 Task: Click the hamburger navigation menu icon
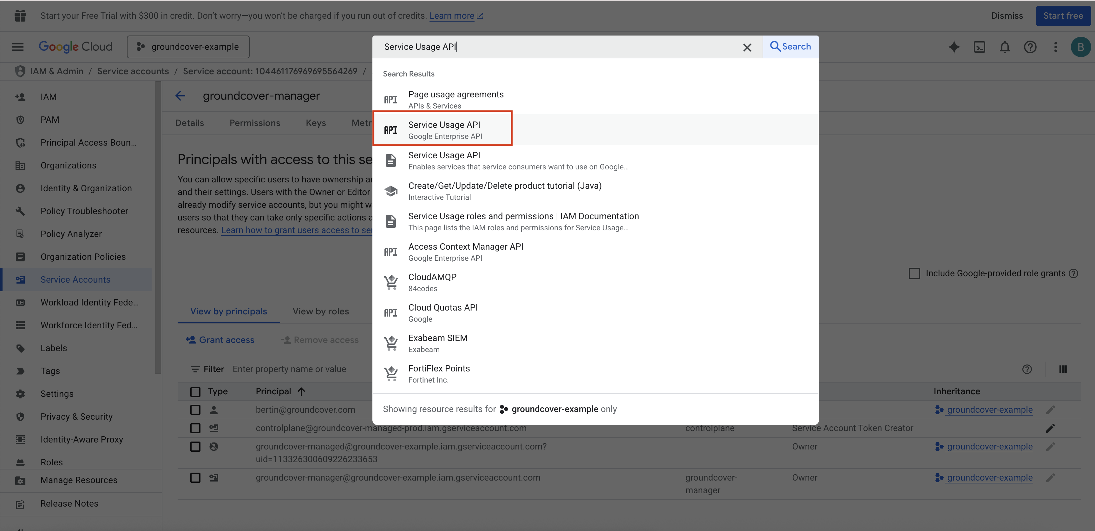point(17,47)
